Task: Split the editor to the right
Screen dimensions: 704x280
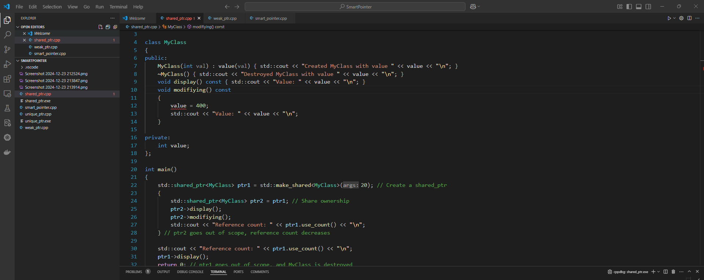Action: (x=689, y=18)
